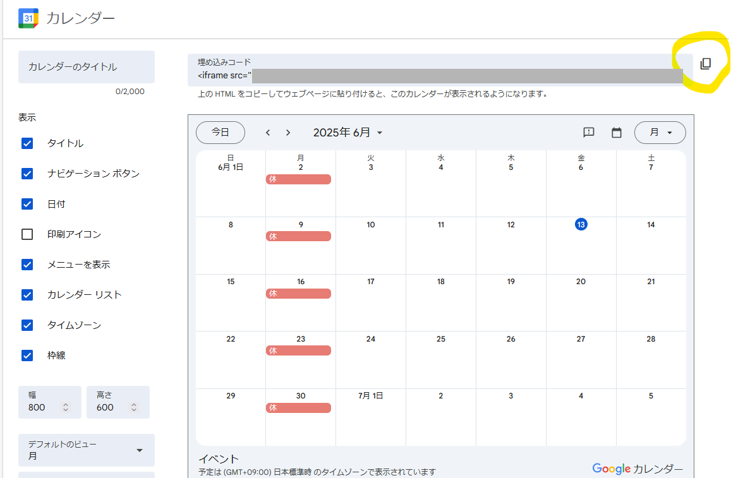Screen dimensions: 731x478
Task: Expand the デフォルトのビュー dropdown
Action: coord(87,450)
